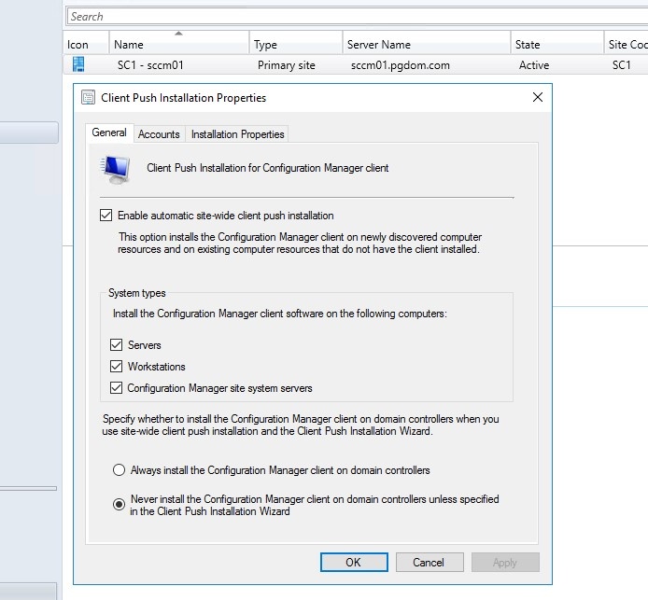The image size is (648, 600).
Task: Uncheck the Workstations checkbox
Action: tap(116, 367)
